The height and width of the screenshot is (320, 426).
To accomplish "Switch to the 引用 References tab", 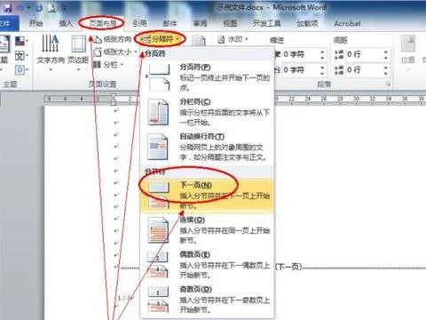I will pyautogui.click(x=139, y=23).
